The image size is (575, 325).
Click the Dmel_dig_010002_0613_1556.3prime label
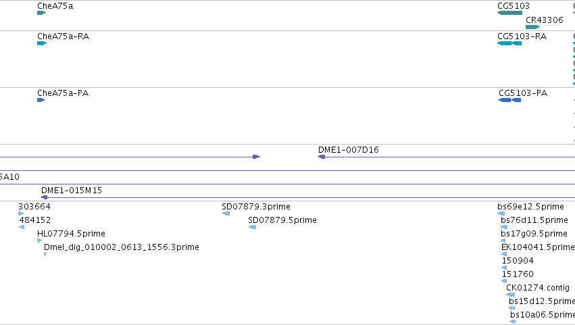pos(122,247)
